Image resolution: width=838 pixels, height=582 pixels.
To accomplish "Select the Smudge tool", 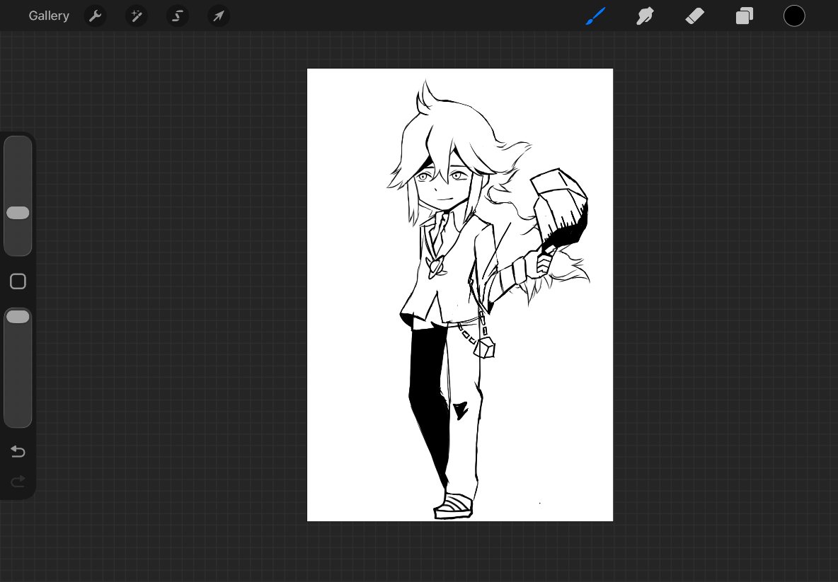I will [x=645, y=16].
